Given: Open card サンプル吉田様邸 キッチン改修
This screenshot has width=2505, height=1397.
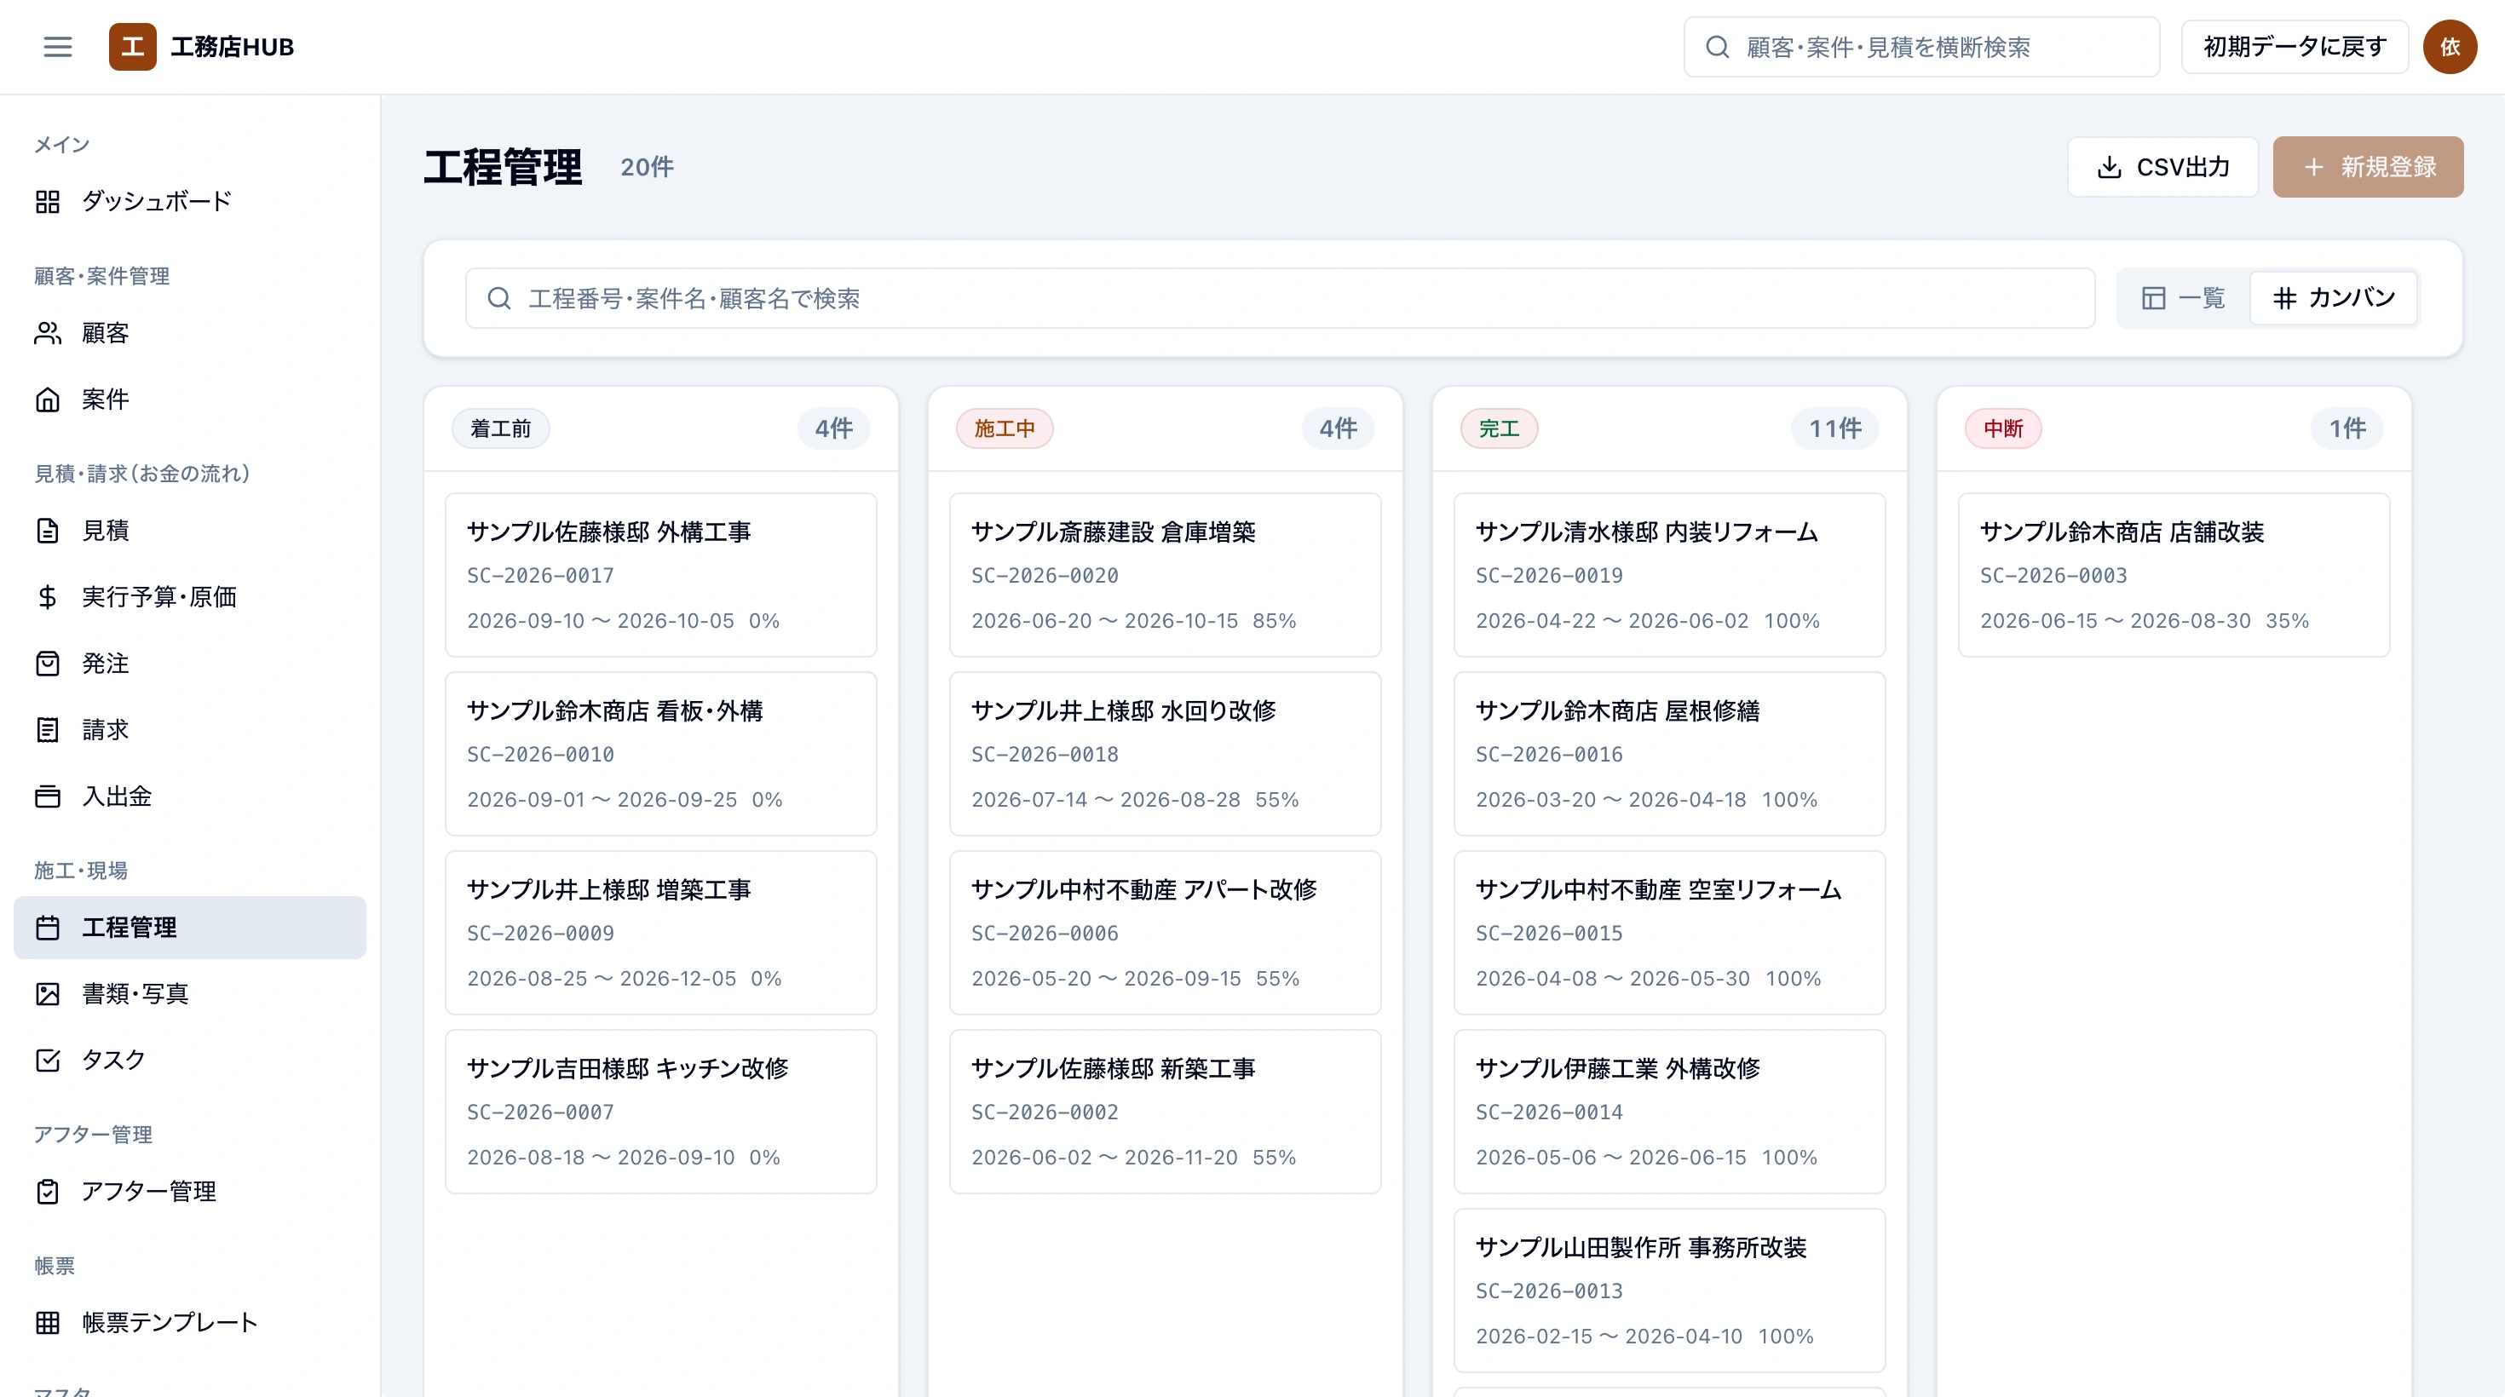Looking at the screenshot, I should [661, 1112].
